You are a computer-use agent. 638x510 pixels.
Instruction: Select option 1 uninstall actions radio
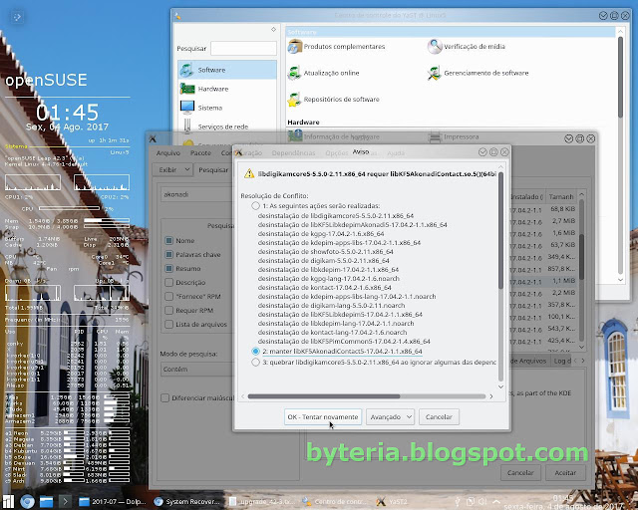pyautogui.click(x=255, y=206)
